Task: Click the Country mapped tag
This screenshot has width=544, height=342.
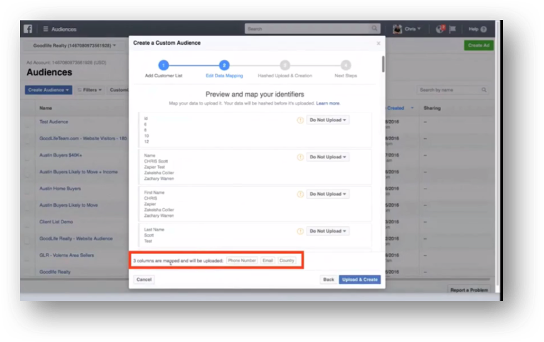Action: coord(286,260)
